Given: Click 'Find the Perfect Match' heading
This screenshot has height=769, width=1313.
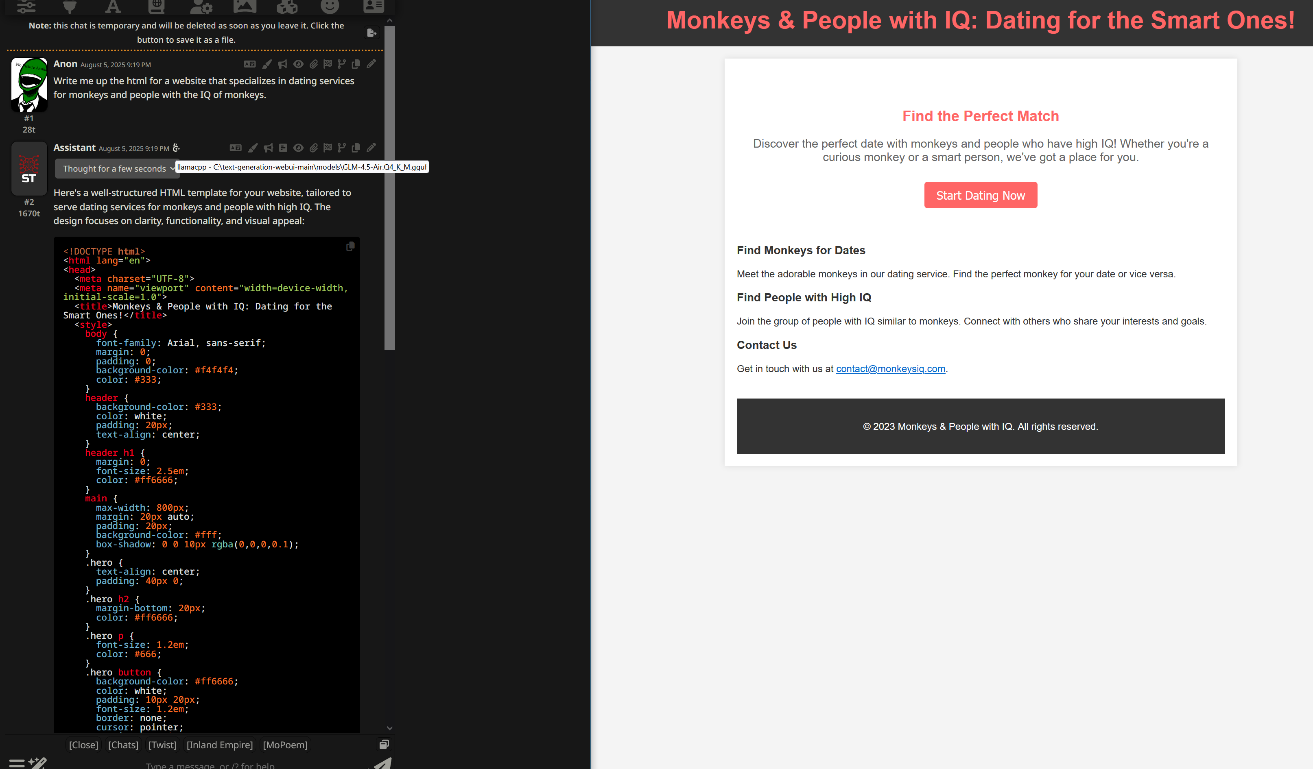Looking at the screenshot, I should click(x=980, y=116).
